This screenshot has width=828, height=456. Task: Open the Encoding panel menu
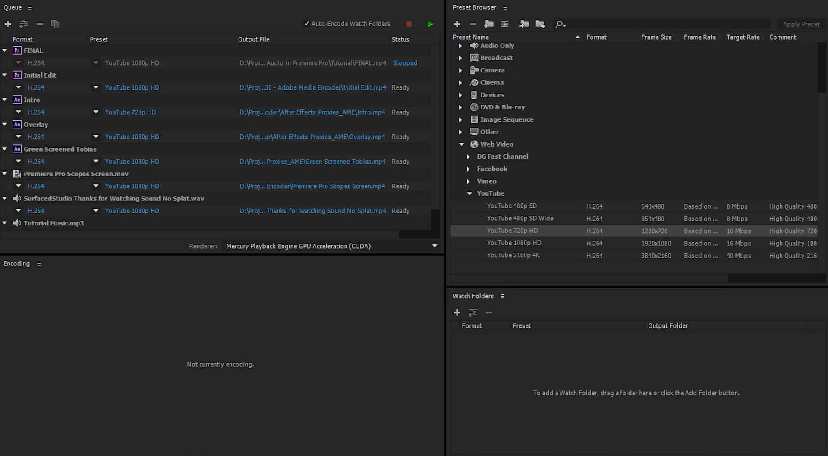39,264
